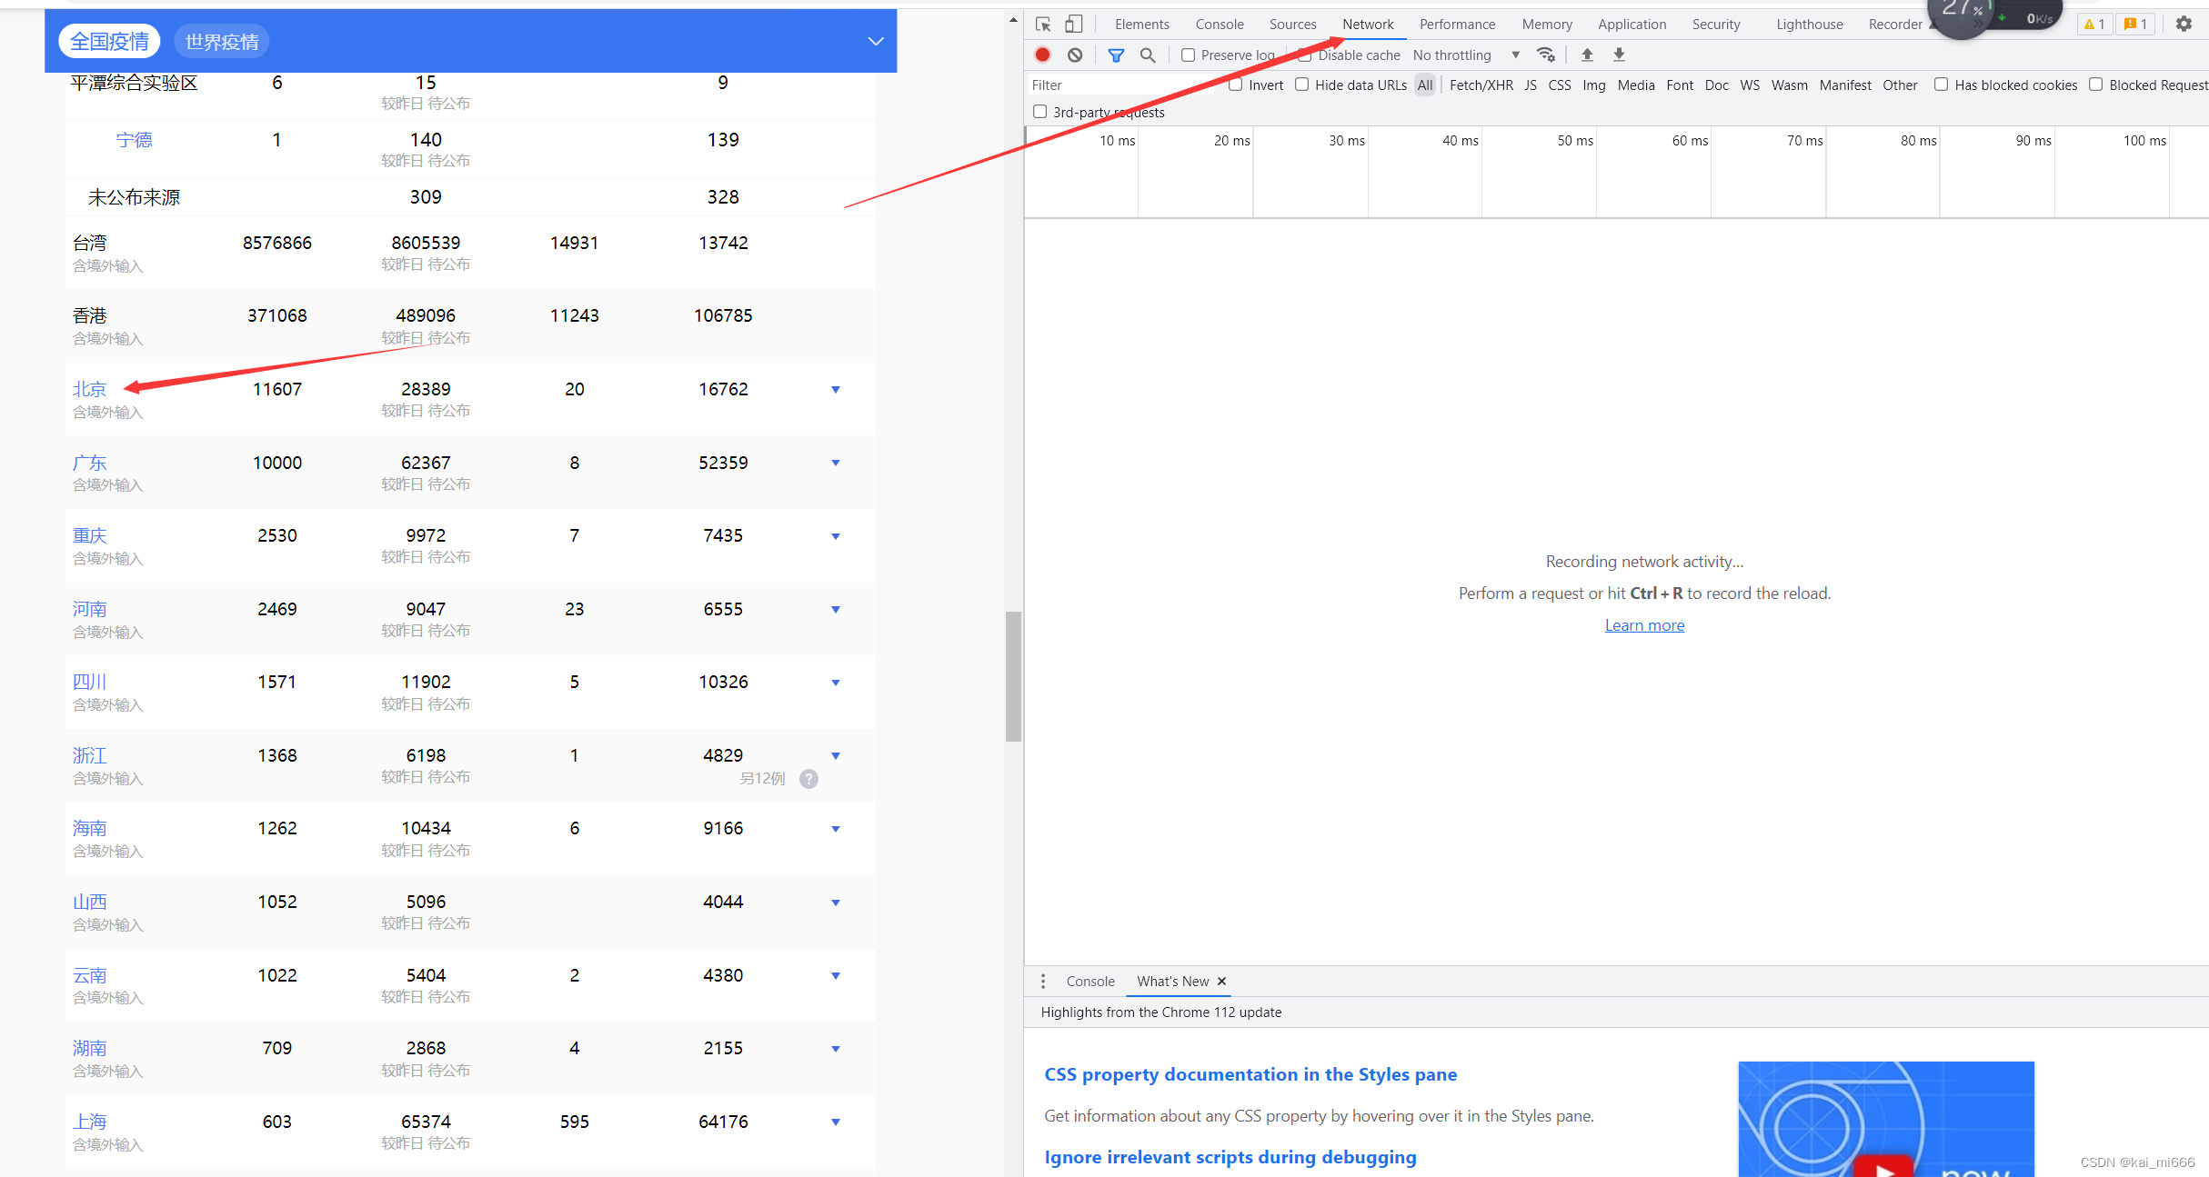Open network conditions wifi icon

click(1545, 55)
